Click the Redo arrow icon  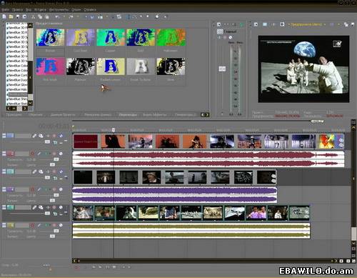(x=71, y=16)
